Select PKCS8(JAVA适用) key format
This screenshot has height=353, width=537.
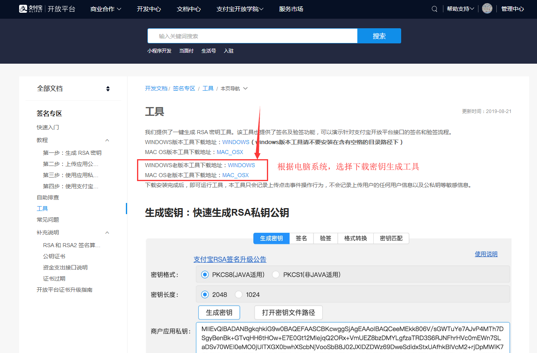coord(205,275)
